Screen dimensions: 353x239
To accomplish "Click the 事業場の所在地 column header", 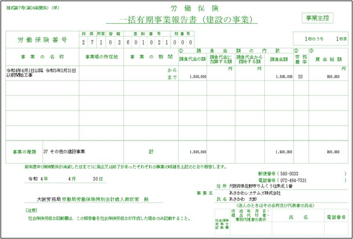I will click(x=102, y=57).
